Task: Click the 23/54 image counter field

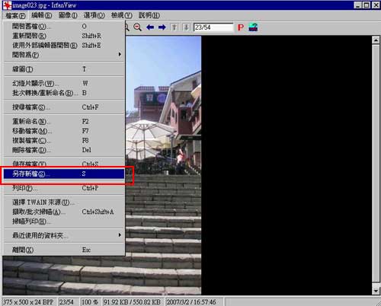Action: pos(213,27)
